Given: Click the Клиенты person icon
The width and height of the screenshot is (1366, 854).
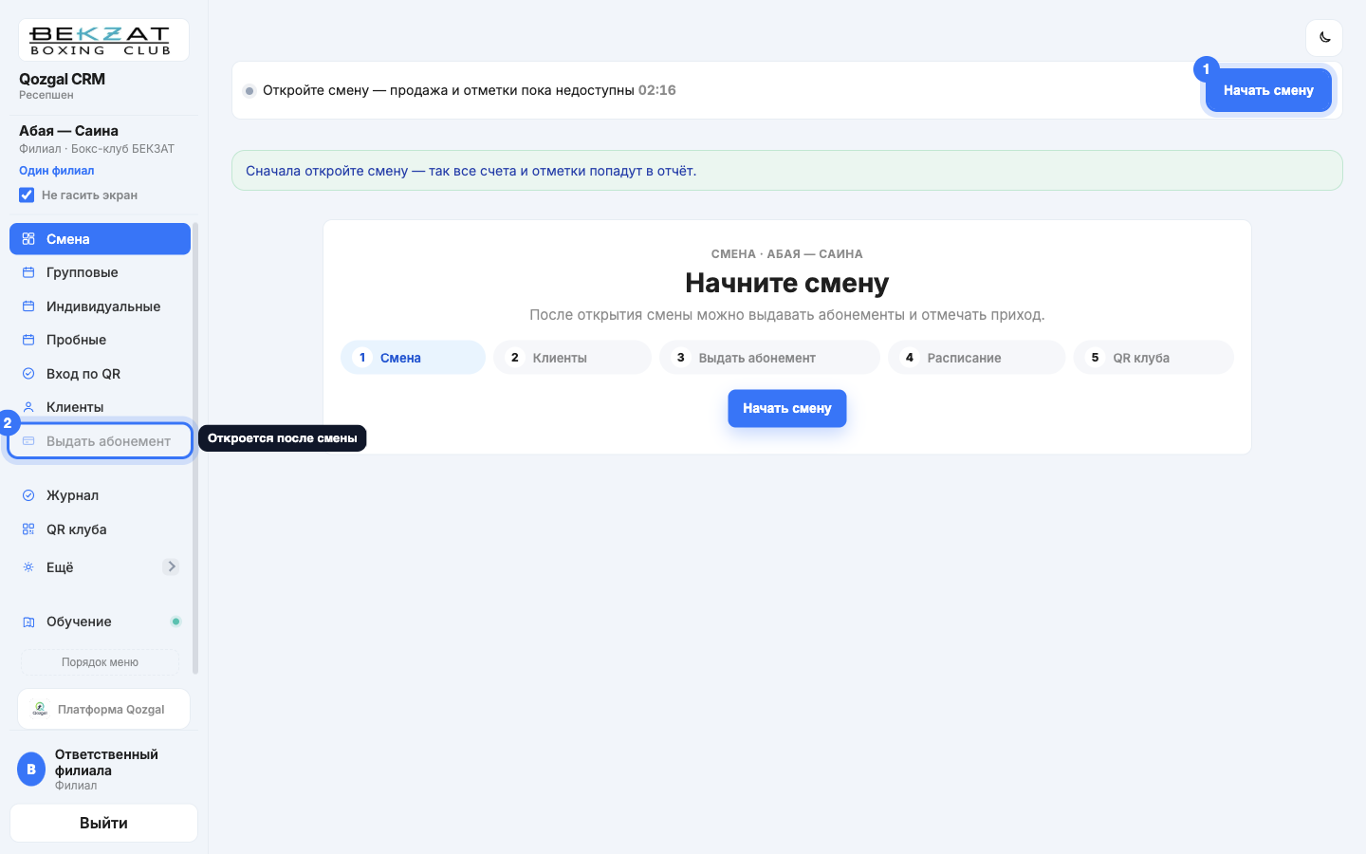Looking at the screenshot, I should (28, 407).
